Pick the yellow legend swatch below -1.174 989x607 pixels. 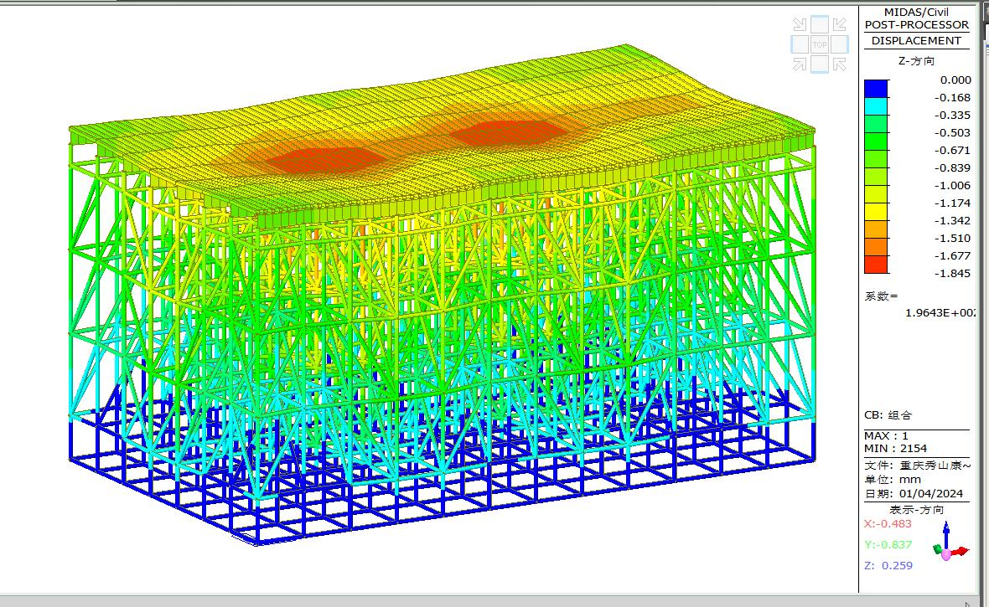tap(876, 212)
